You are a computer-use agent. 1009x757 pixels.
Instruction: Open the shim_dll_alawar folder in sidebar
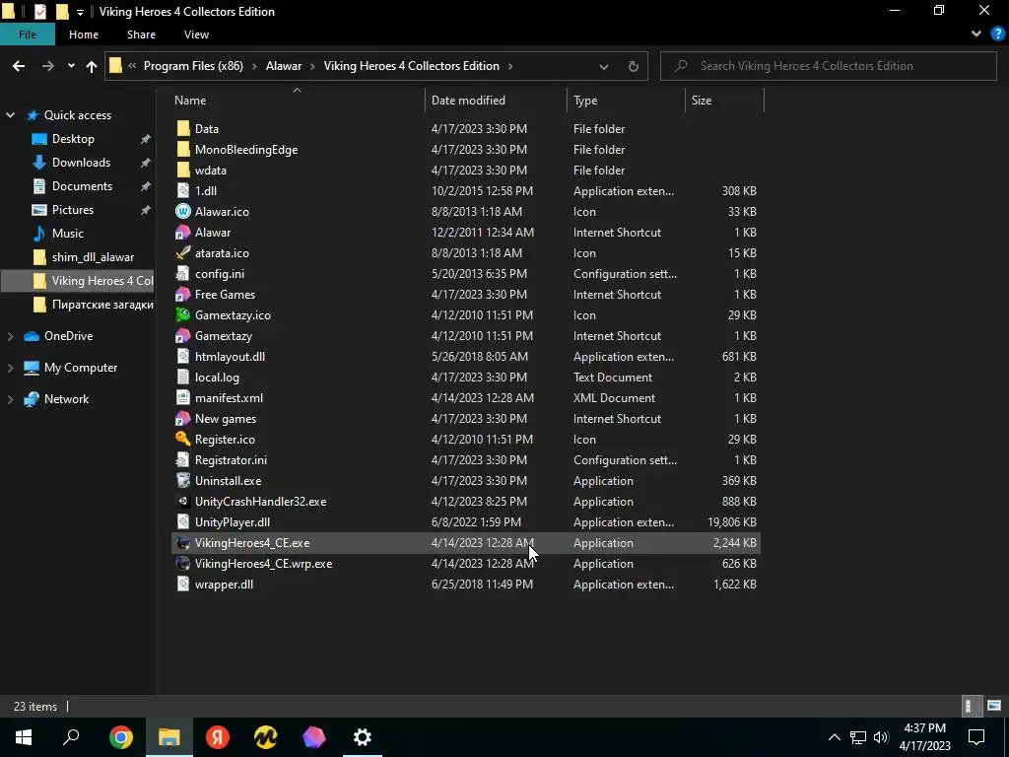[93, 257]
